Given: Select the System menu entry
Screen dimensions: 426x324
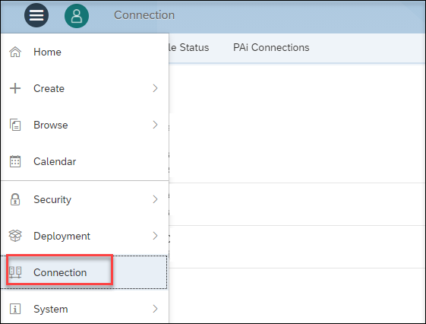Looking at the screenshot, I should click(84, 309).
